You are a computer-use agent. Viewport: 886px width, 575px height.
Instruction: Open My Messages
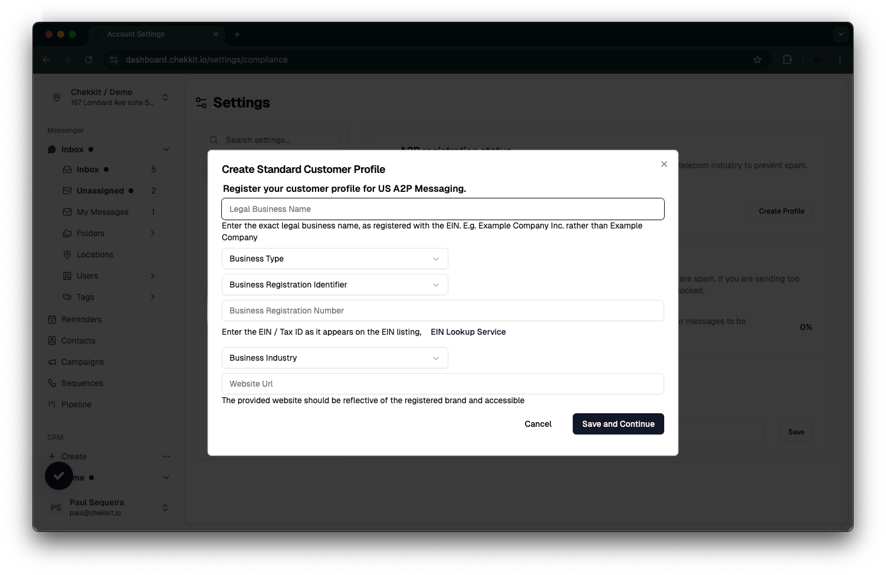(x=110, y=212)
